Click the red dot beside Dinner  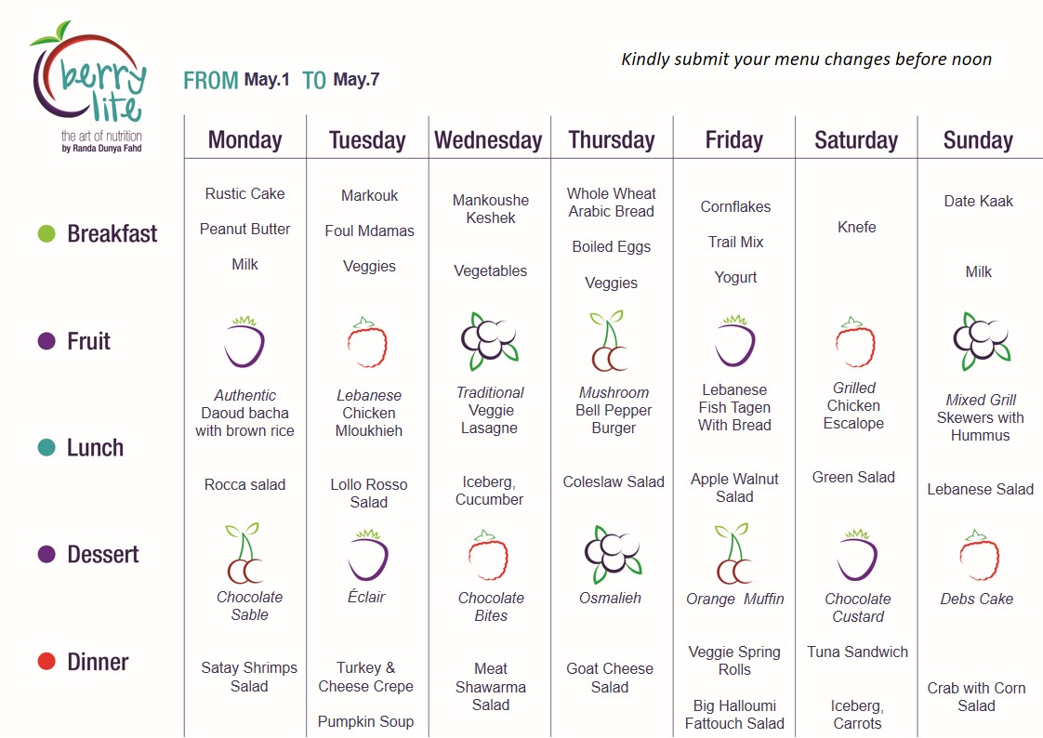[46, 662]
